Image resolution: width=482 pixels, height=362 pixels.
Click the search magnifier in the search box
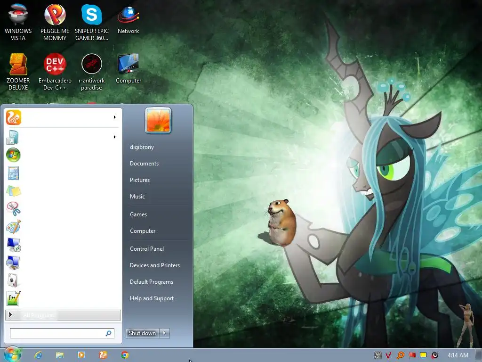(109, 333)
